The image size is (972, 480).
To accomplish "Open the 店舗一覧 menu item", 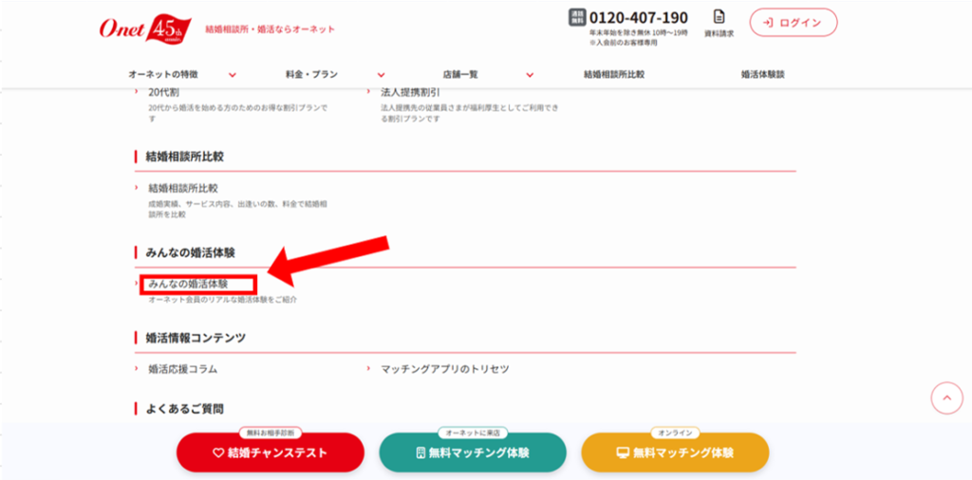I will click(x=460, y=74).
